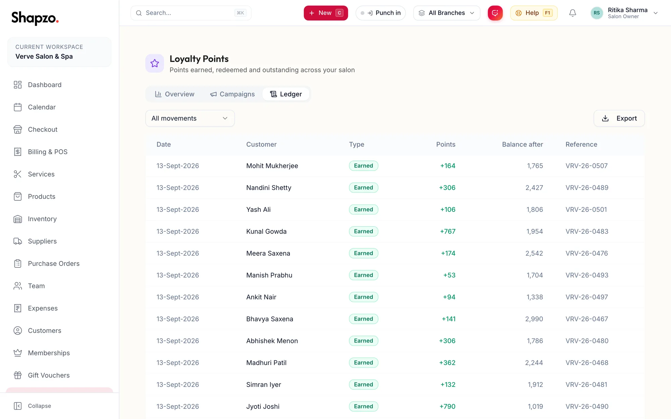Screen dimensions: 671x419
Task: Open the Team people icon
Action: tap(18, 286)
